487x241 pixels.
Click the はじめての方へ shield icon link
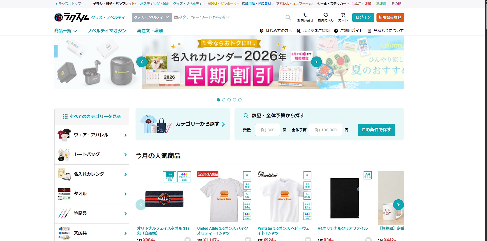261,31
